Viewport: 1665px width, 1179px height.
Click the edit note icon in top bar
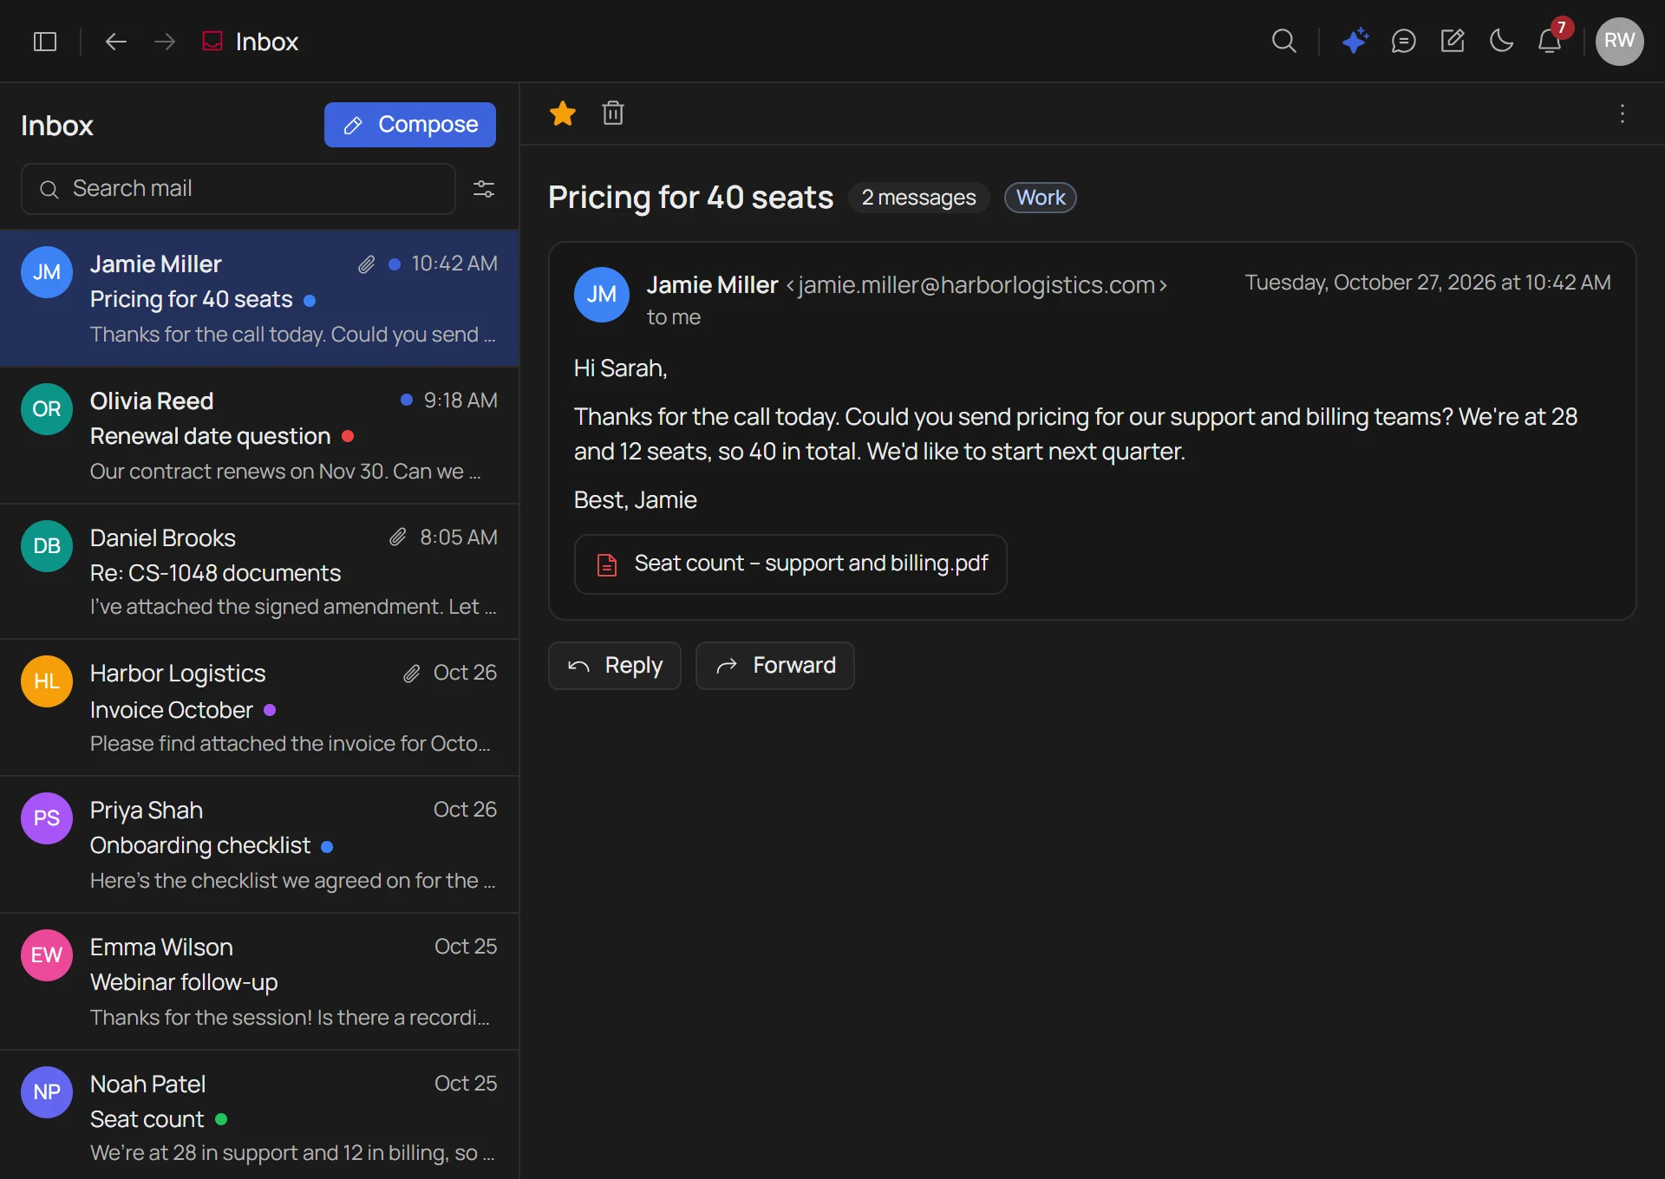pos(1453,41)
